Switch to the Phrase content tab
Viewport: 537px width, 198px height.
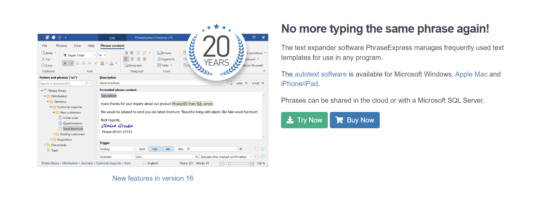pos(112,46)
